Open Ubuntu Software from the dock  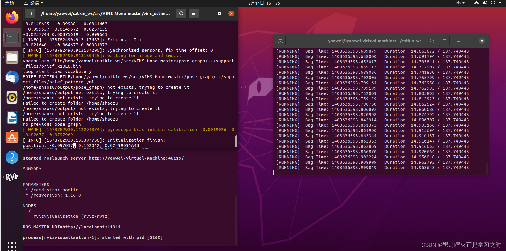click(x=12, y=137)
